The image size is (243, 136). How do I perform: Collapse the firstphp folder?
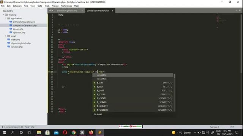click(3, 15)
